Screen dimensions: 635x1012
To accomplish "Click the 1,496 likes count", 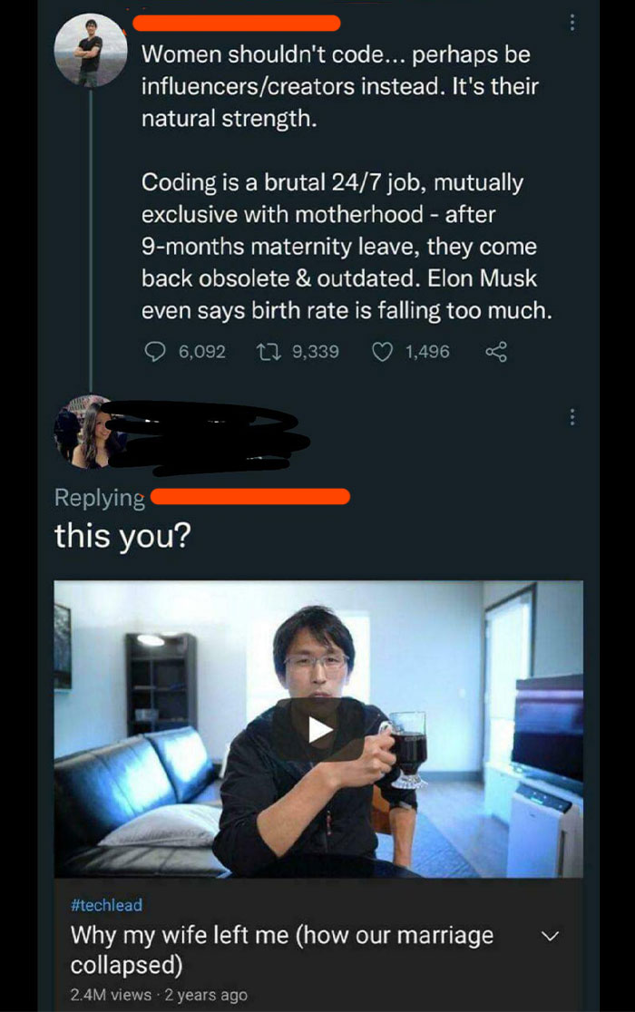I will pos(425,351).
